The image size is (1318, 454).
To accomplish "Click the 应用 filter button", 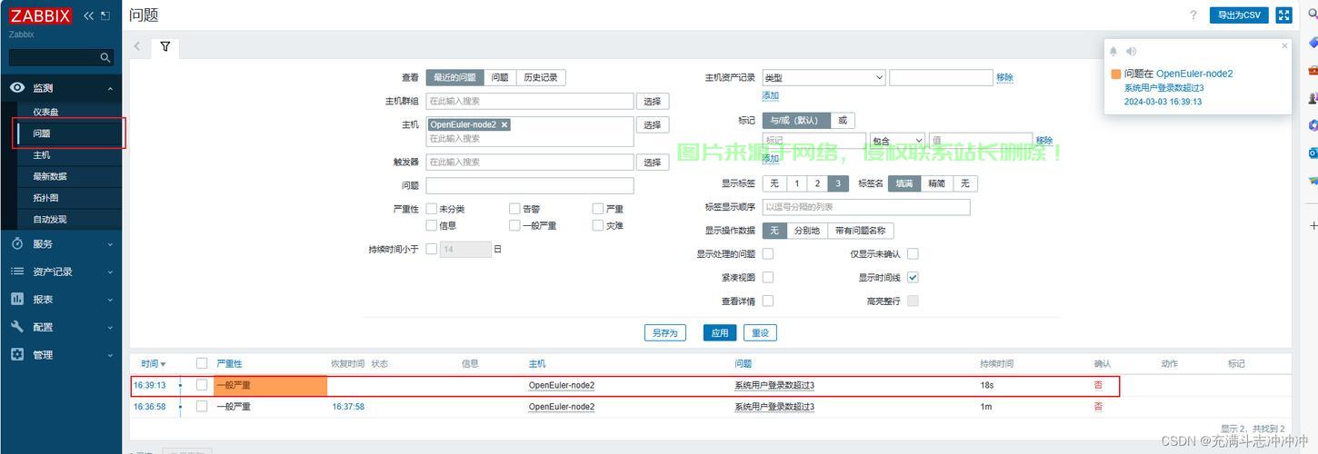I will (720, 333).
